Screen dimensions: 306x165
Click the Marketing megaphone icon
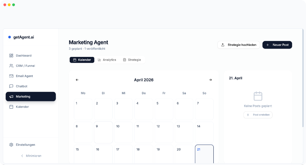click(11, 97)
